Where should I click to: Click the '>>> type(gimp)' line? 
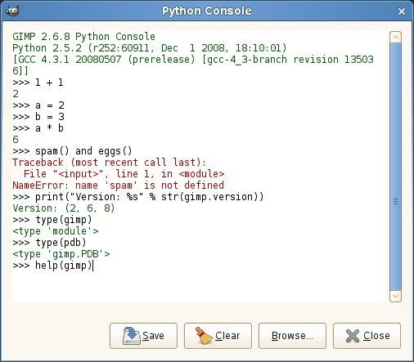point(52,220)
